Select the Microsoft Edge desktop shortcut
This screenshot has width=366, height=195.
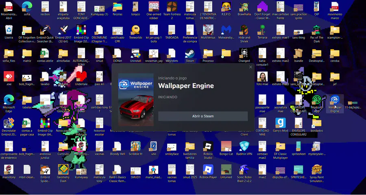click(x=9, y=104)
